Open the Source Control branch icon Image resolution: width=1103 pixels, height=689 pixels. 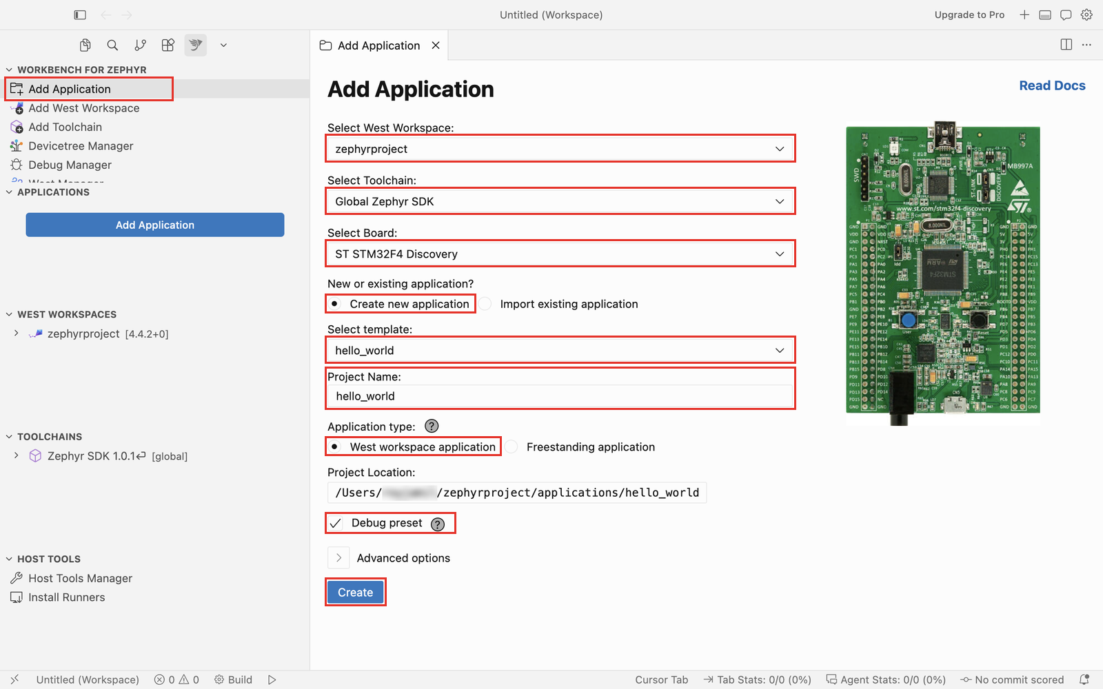[141, 45]
